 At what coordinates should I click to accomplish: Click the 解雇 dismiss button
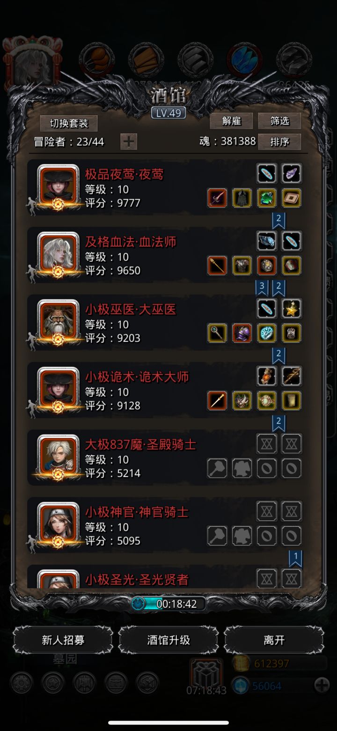(x=231, y=121)
